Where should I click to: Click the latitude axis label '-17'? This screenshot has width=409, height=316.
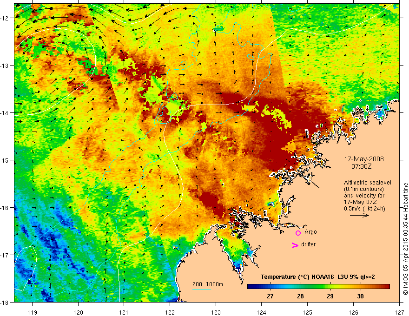pyautogui.click(x=5, y=255)
